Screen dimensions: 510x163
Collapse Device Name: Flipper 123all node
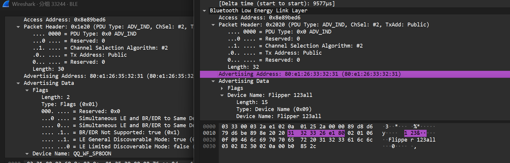tap(222, 95)
